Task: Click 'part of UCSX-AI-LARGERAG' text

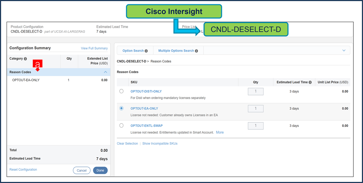Action: (x=64, y=31)
